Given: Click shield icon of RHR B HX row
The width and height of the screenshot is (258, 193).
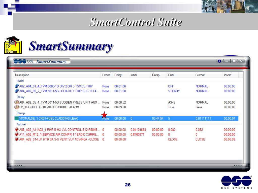Looking at the screenshot, I should pyautogui.click(x=17, y=129).
